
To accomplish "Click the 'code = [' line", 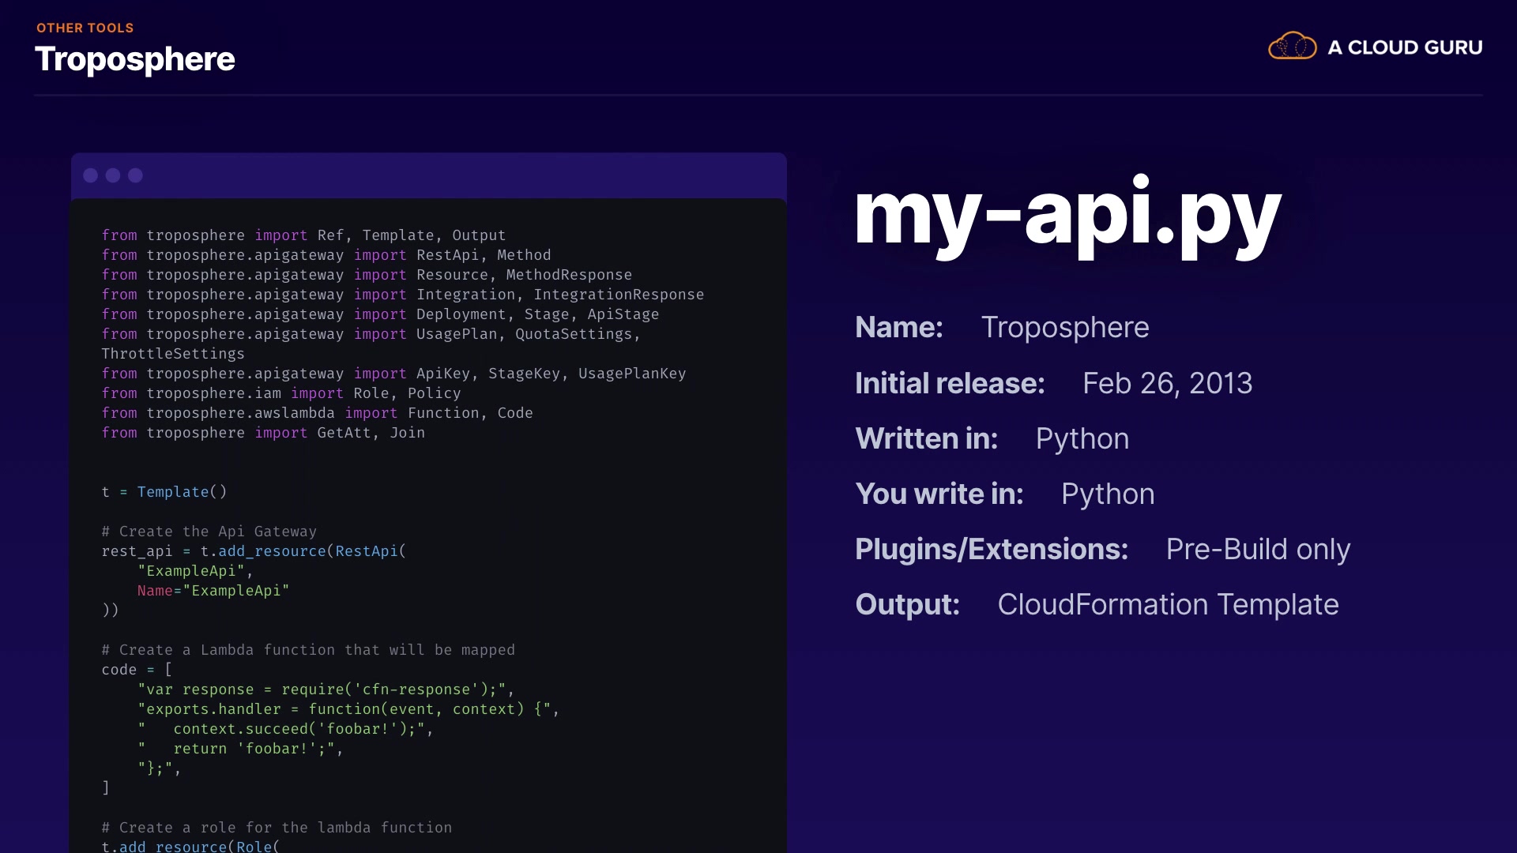I will pos(136,670).
